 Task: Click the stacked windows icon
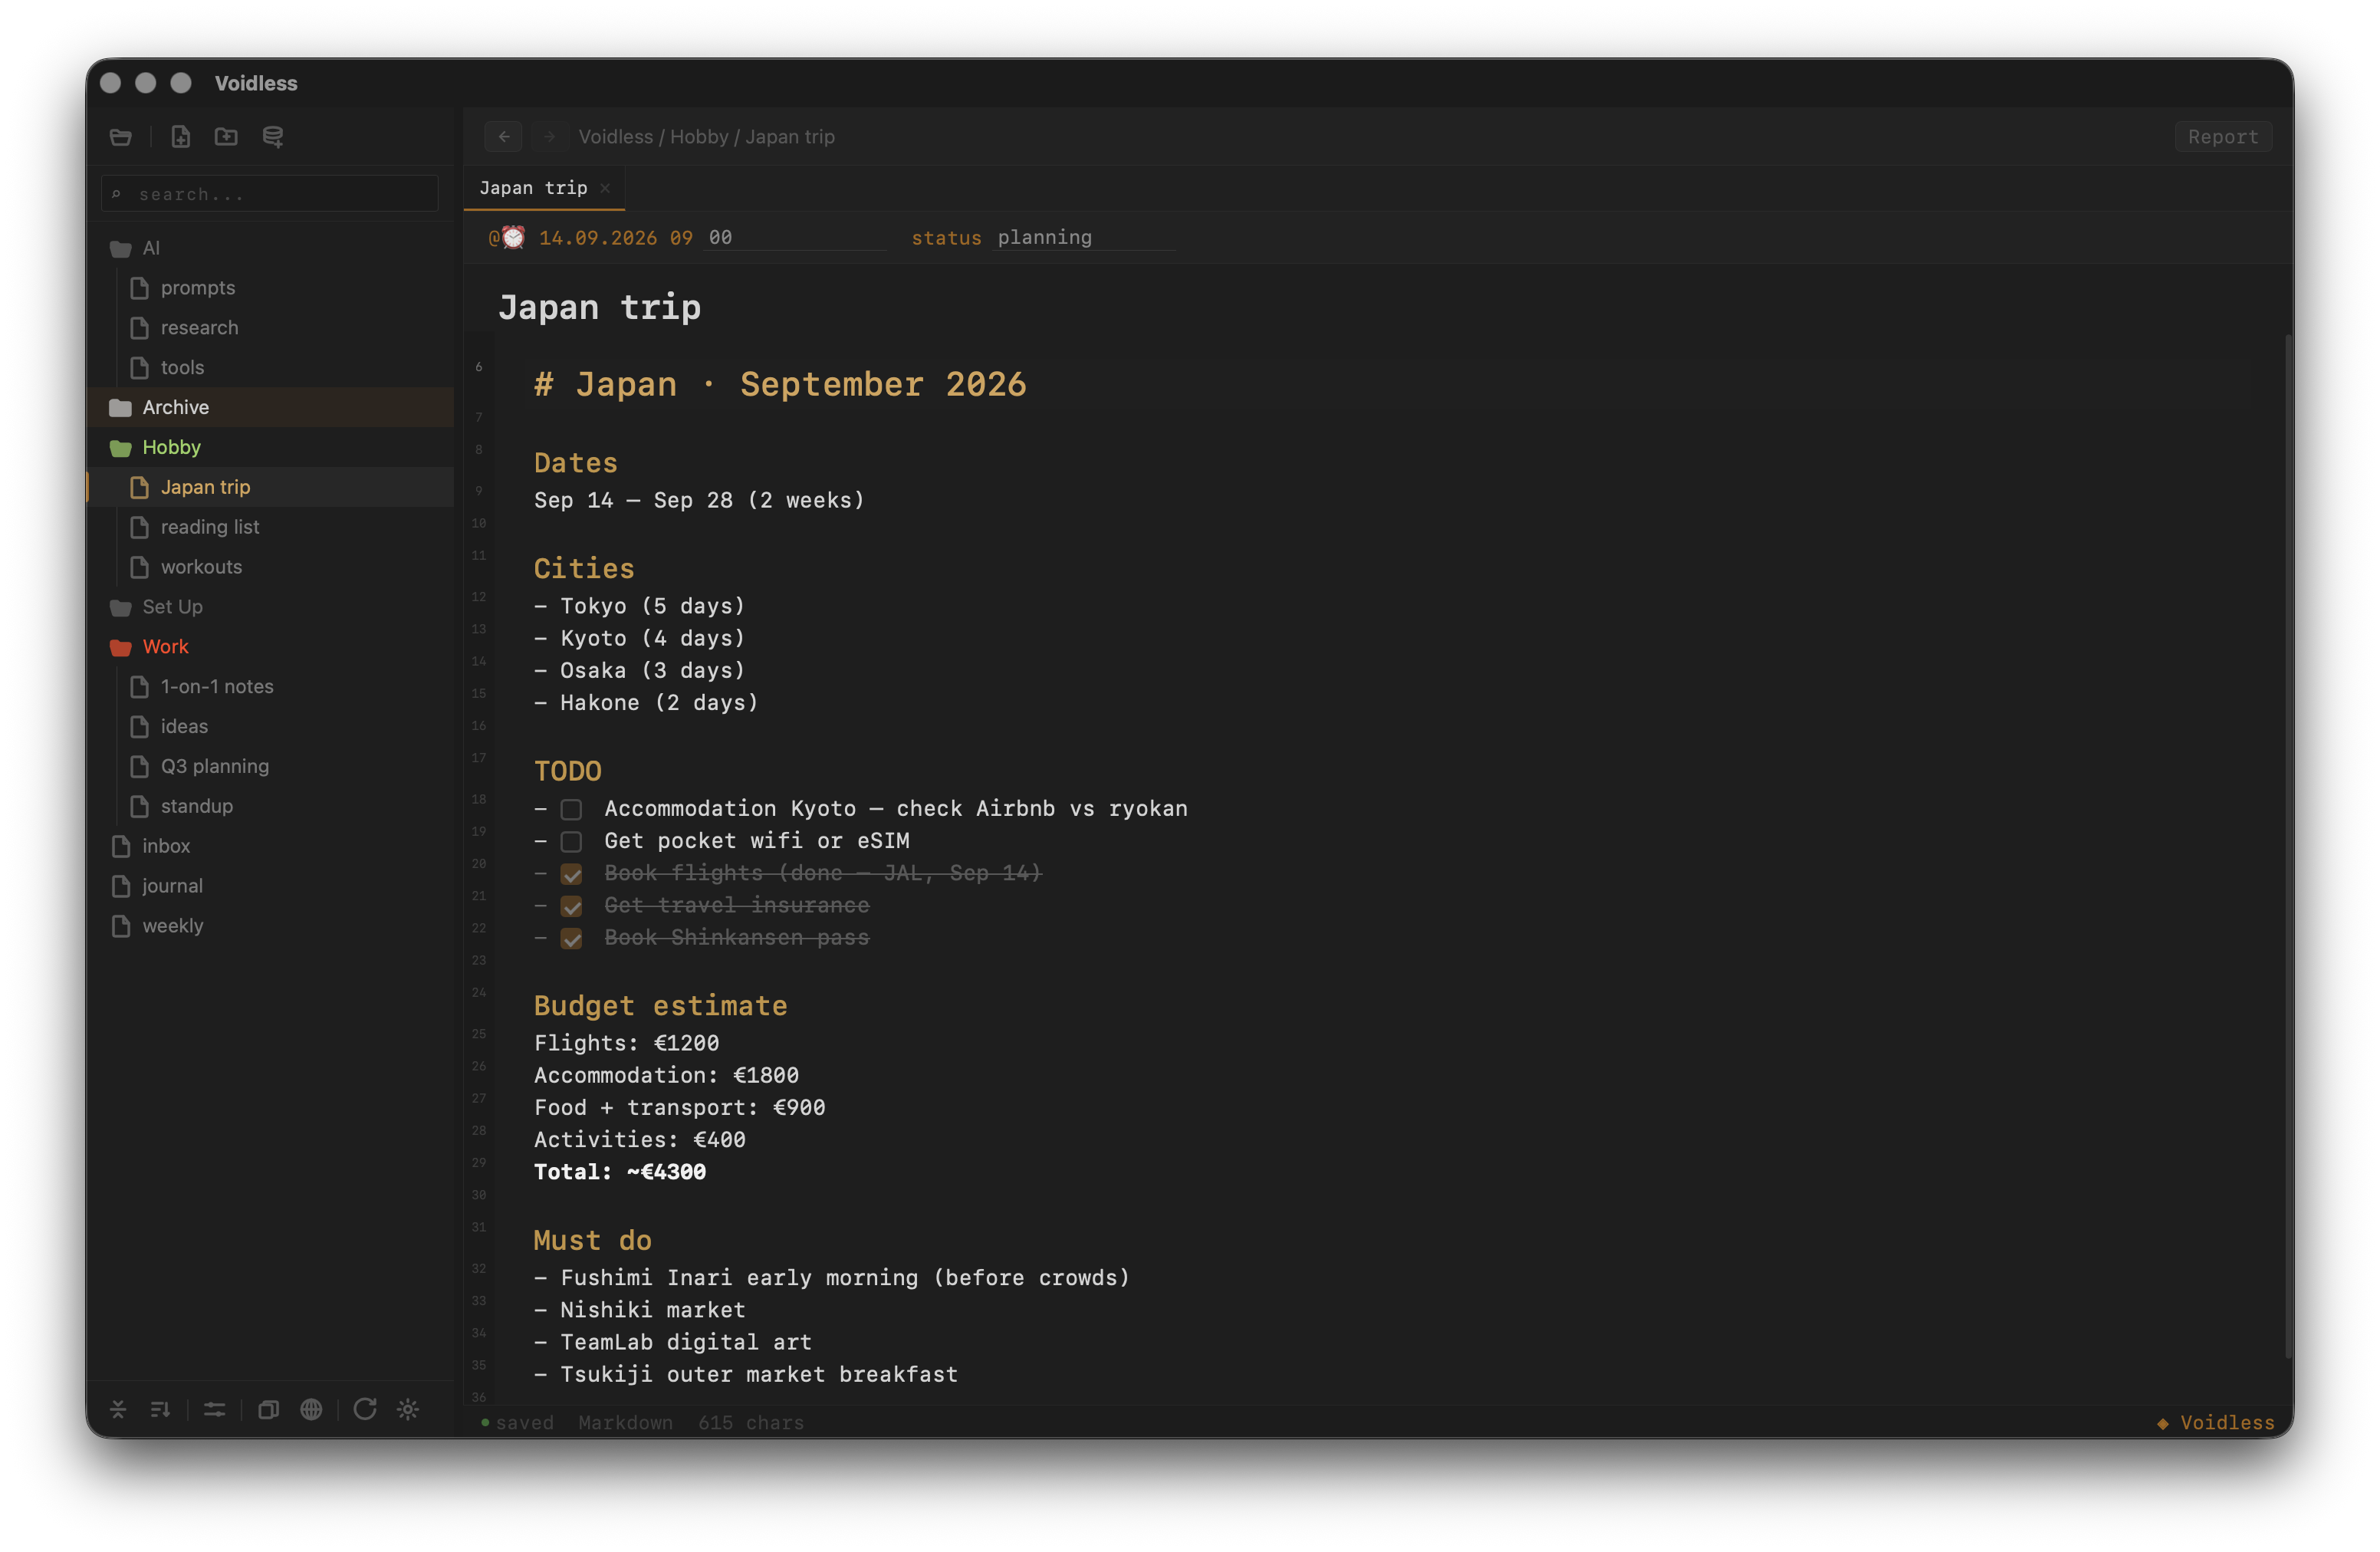click(x=268, y=1409)
